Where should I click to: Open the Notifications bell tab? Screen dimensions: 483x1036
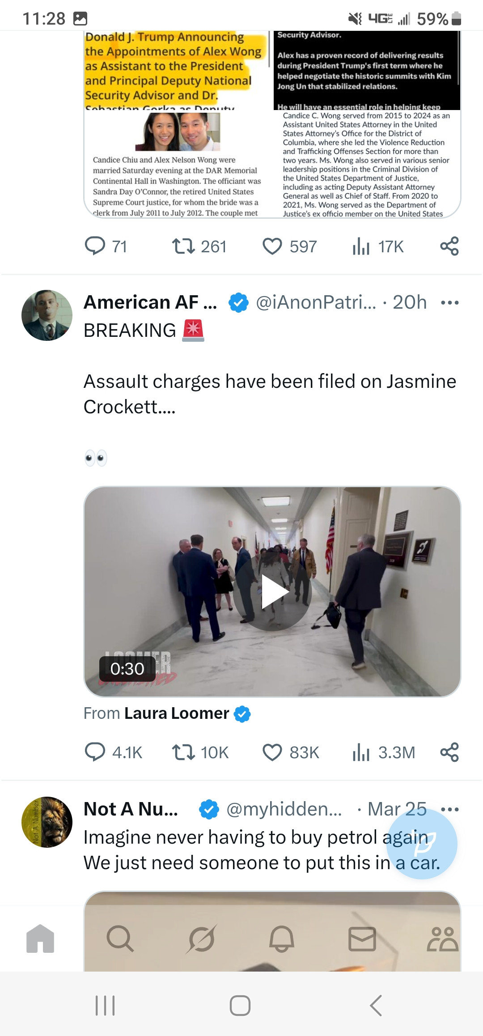[281, 938]
